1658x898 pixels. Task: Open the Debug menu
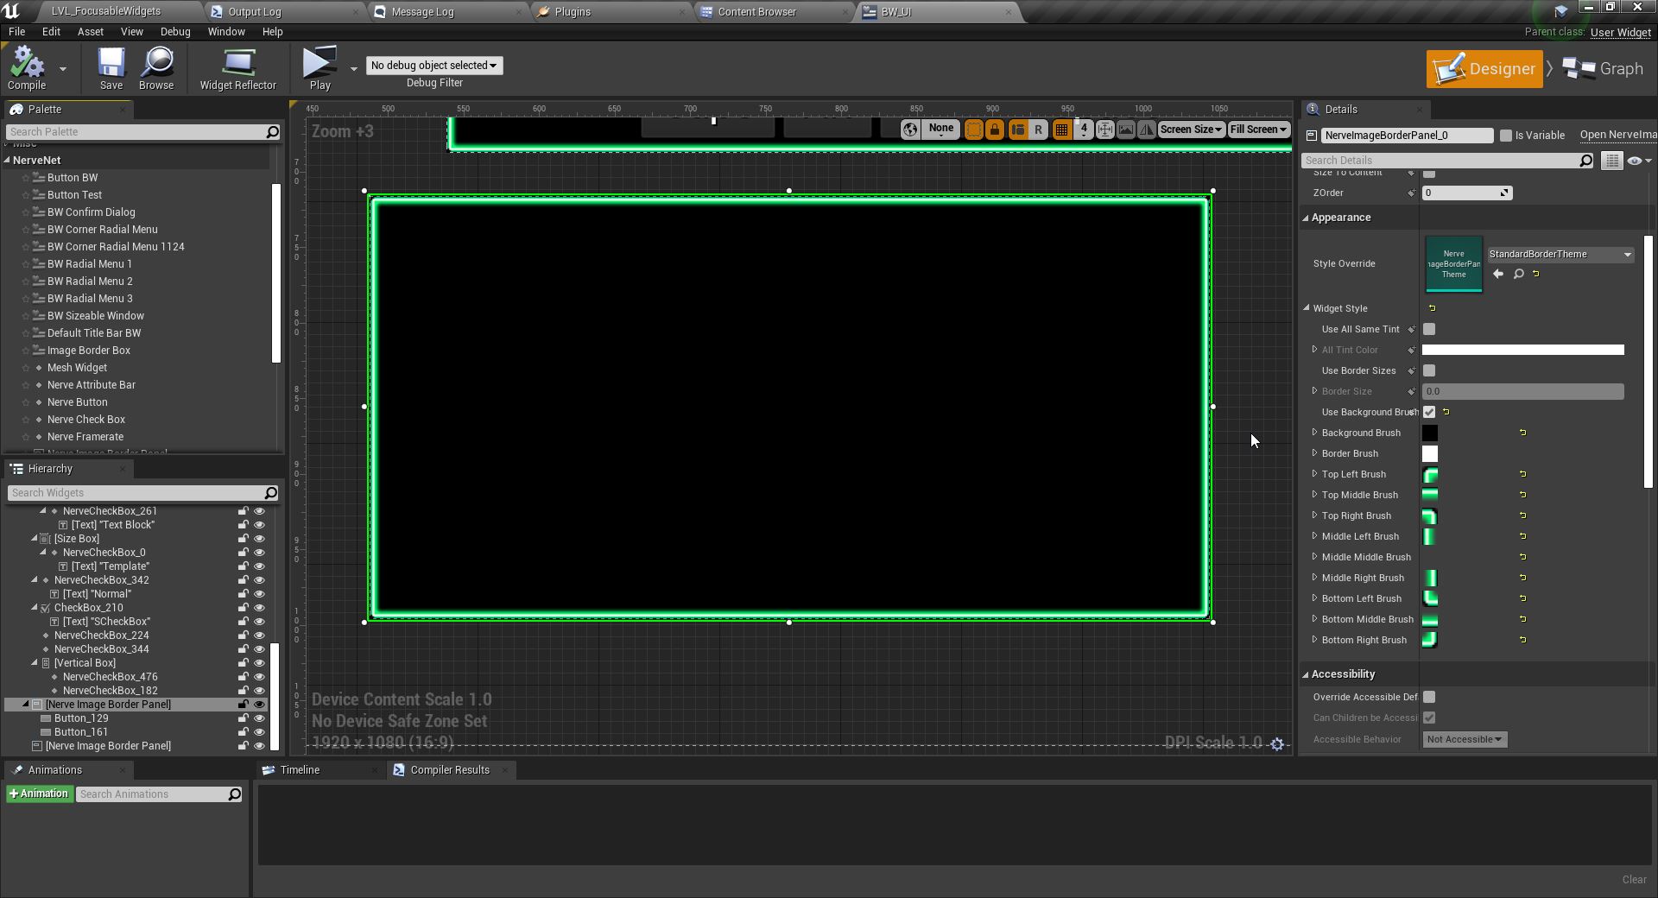point(175,32)
